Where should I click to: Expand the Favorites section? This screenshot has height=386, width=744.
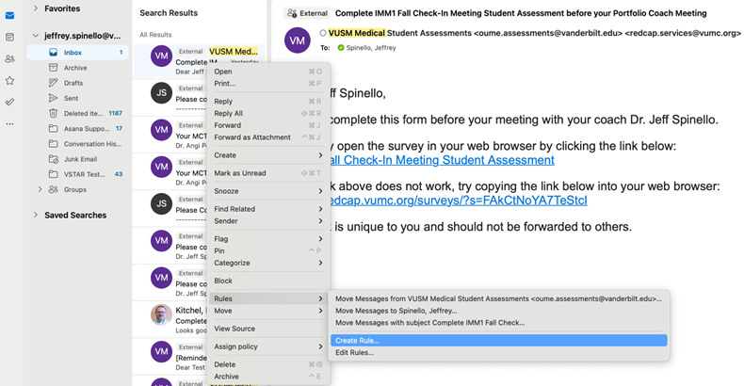click(36, 8)
